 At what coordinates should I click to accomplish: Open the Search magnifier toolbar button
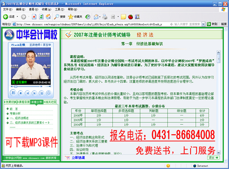point(60,17)
